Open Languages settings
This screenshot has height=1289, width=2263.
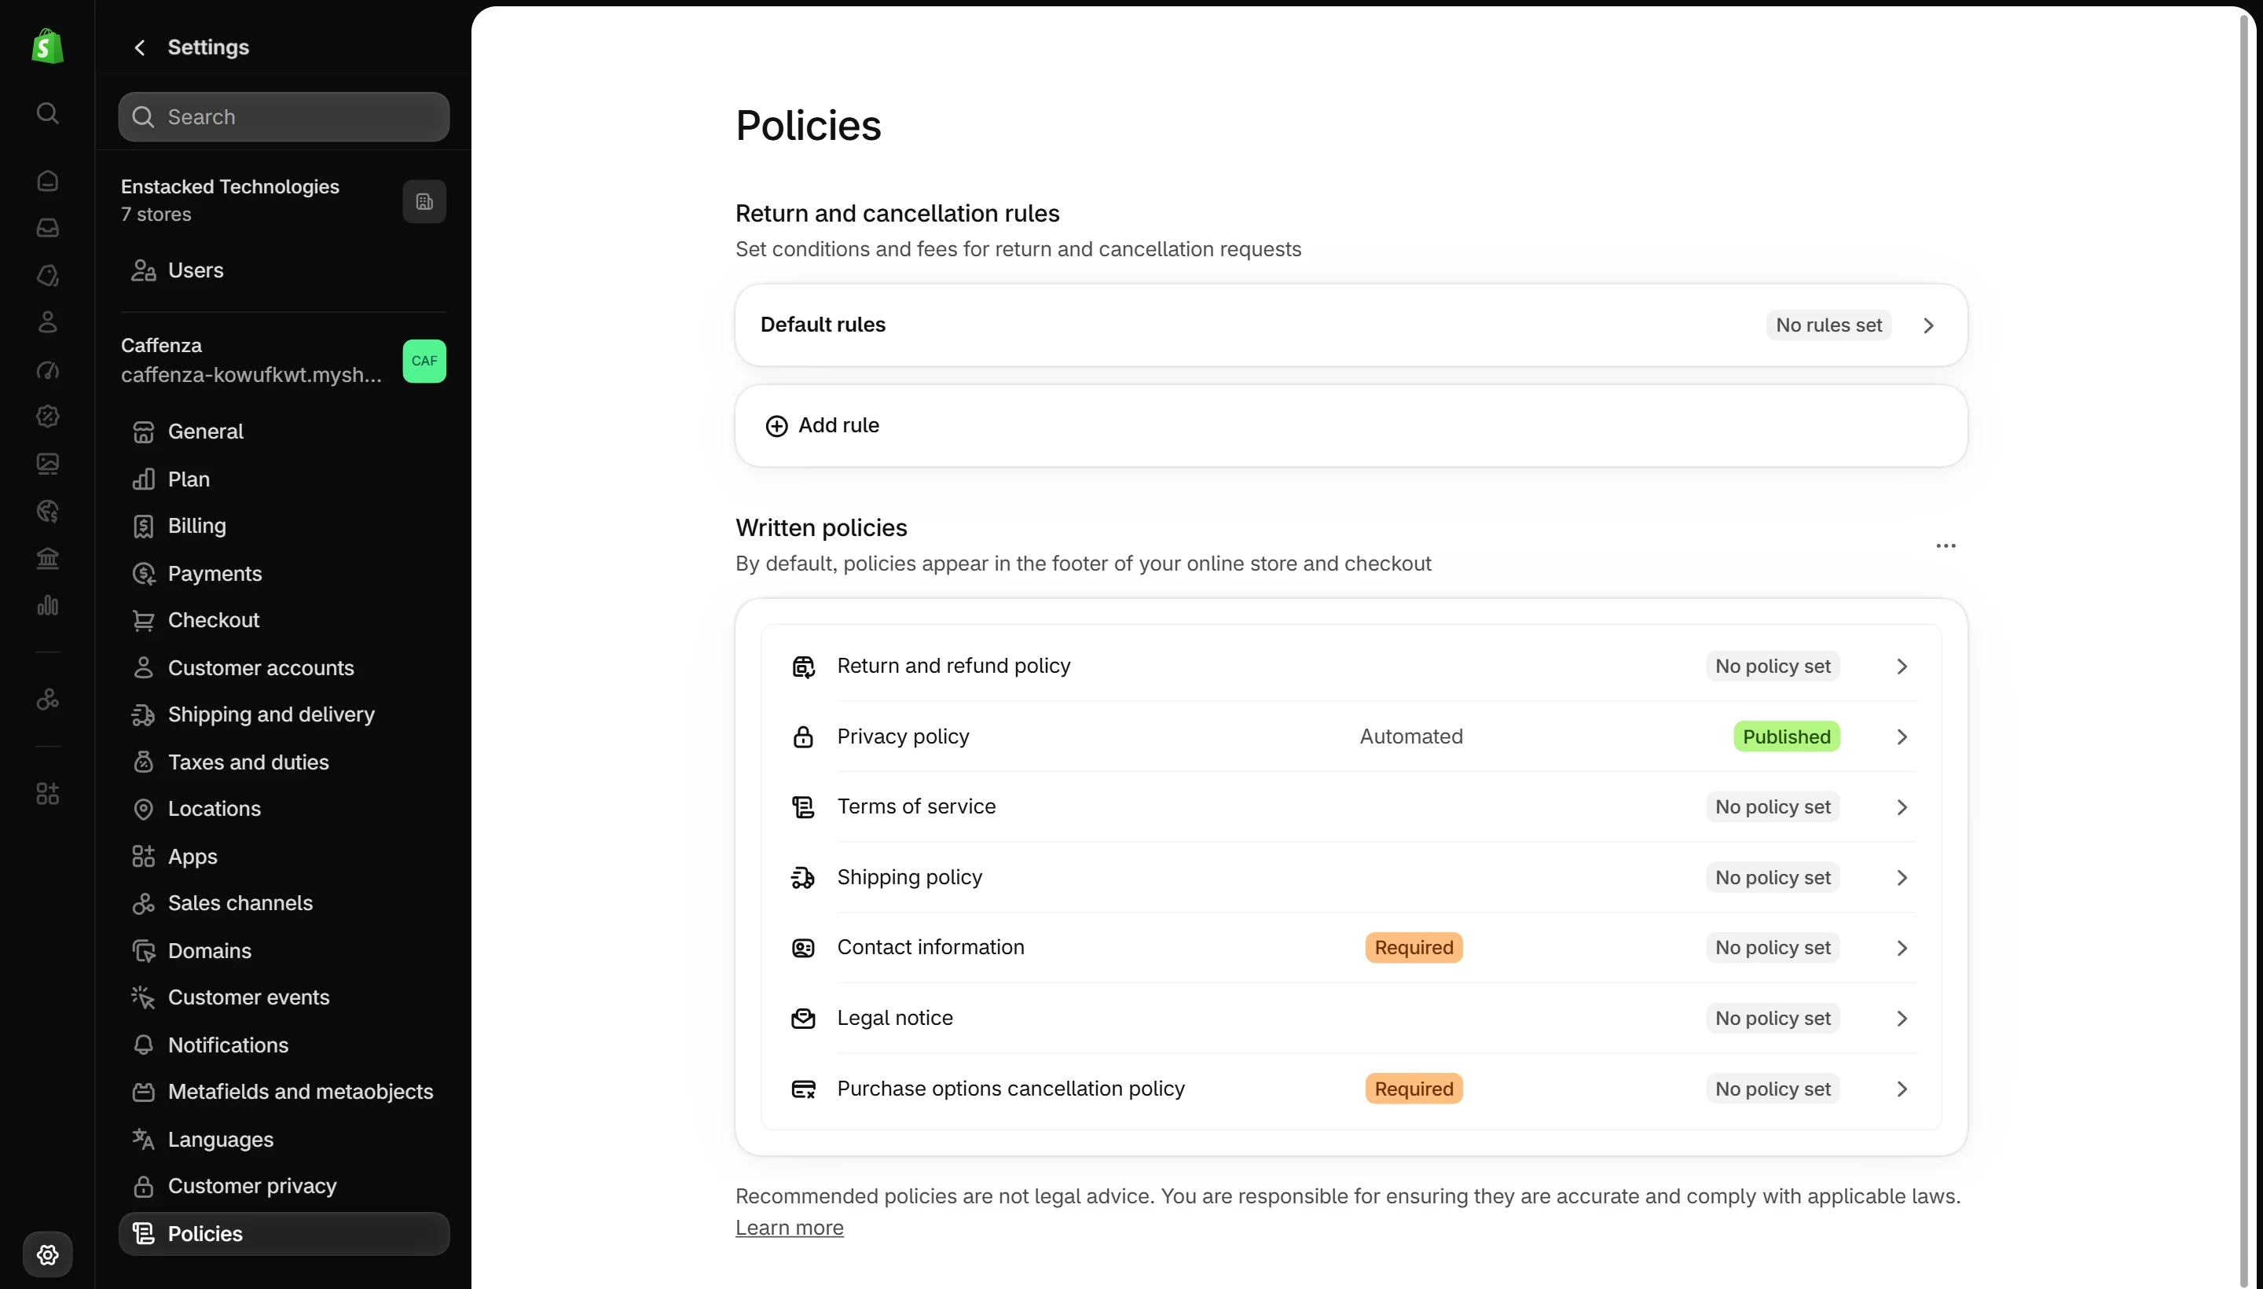point(283,1140)
